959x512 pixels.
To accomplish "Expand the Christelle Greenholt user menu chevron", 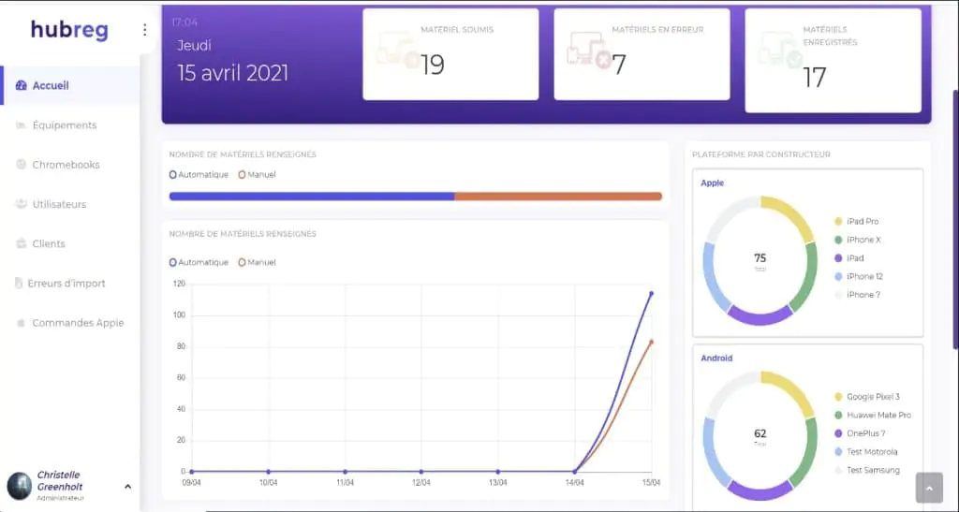I will coord(127,487).
